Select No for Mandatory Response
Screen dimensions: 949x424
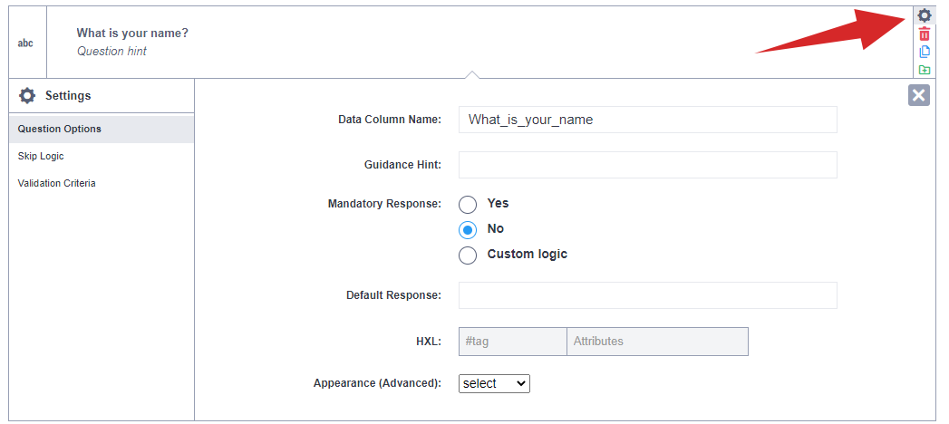(x=468, y=229)
